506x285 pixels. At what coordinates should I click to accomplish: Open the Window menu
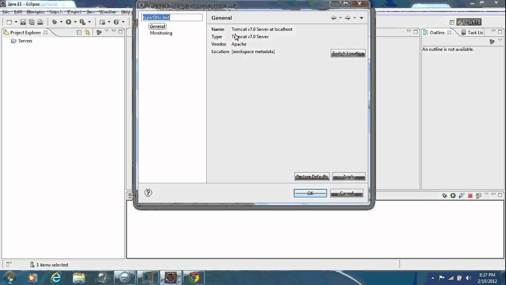(x=108, y=12)
